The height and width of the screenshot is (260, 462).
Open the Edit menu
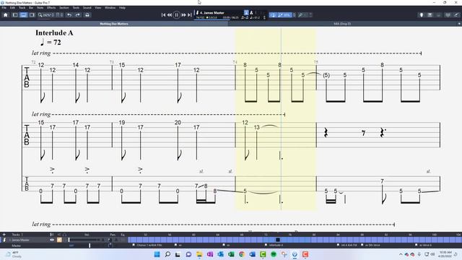point(12,8)
